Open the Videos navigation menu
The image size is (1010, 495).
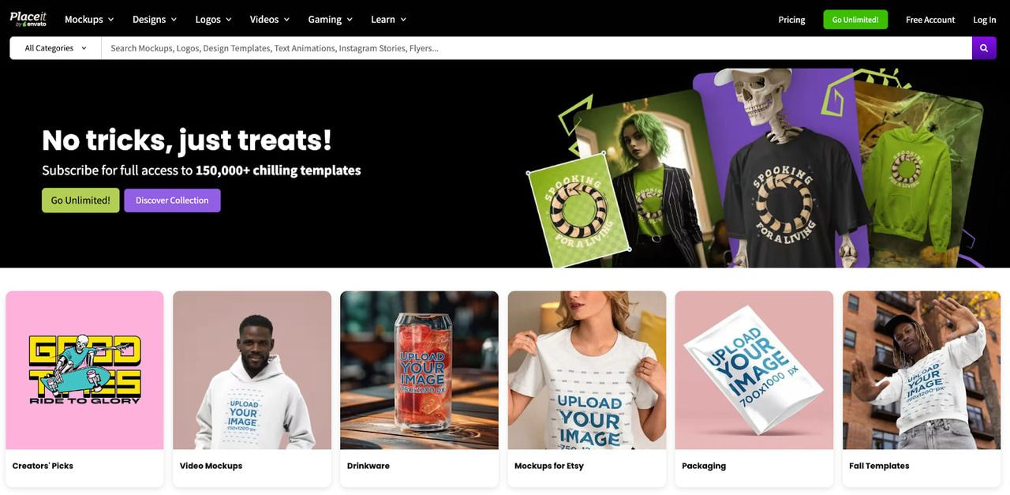pos(270,20)
